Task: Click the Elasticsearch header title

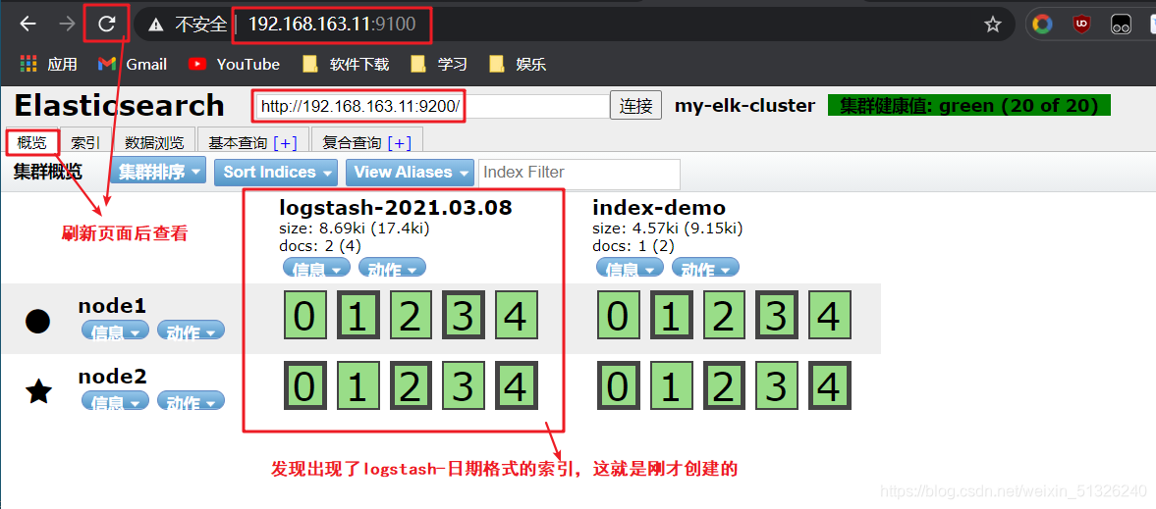Action: tap(120, 105)
